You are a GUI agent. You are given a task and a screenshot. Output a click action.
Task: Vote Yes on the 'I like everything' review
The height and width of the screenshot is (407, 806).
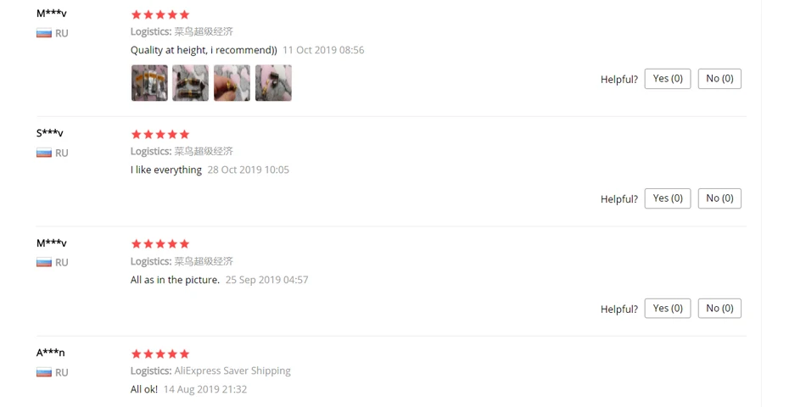coord(668,198)
